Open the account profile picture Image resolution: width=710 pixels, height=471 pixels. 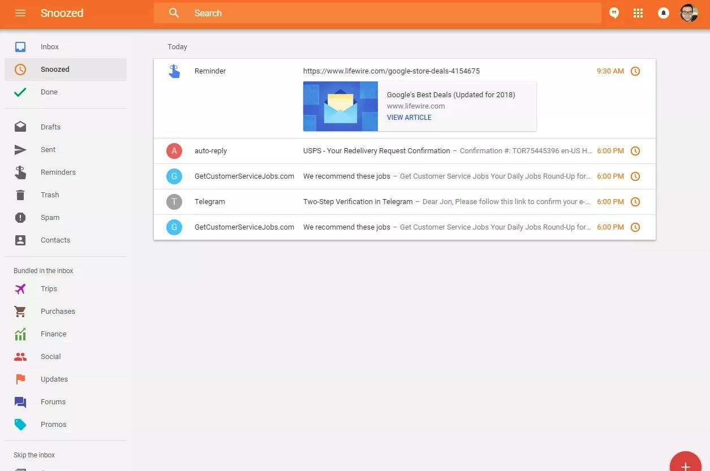pyautogui.click(x=689, y=13)
